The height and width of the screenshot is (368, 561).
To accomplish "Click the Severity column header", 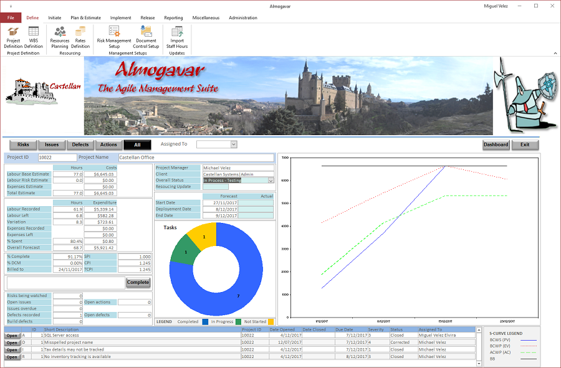I will coord(376,329).
